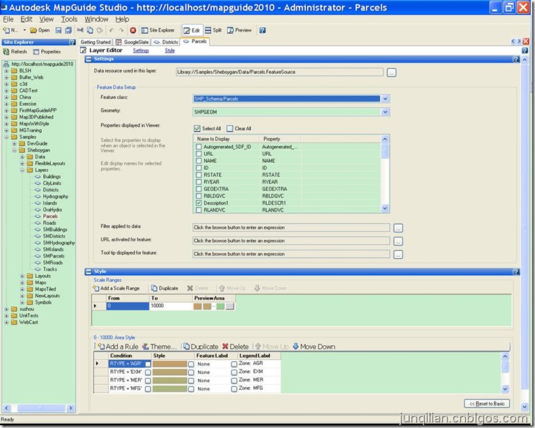This screenshot has height=428, width=535.
Task: Click the Cut scissors icon
Action: [80, 31]
